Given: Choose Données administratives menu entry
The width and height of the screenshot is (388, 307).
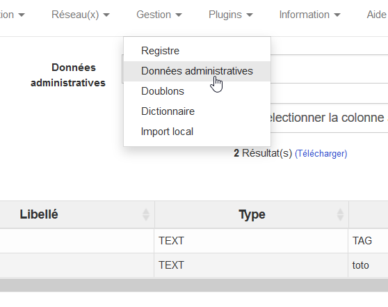Looking at the screenshot, I should (x=197, y=71).
